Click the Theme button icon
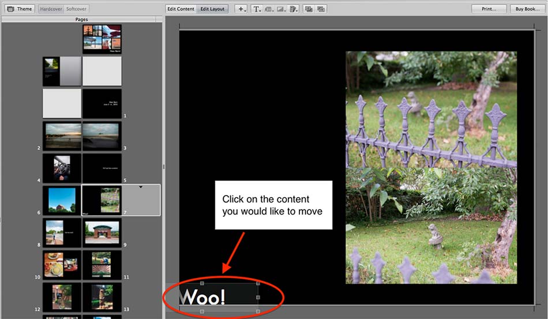This screenshot has width=548, height=319. (10, 9)
